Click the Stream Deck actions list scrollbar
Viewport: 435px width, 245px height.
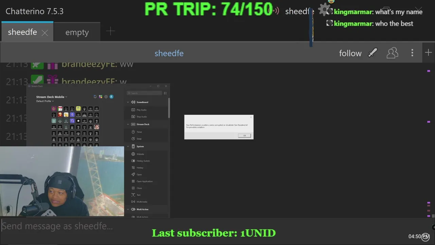pos(169,108)
